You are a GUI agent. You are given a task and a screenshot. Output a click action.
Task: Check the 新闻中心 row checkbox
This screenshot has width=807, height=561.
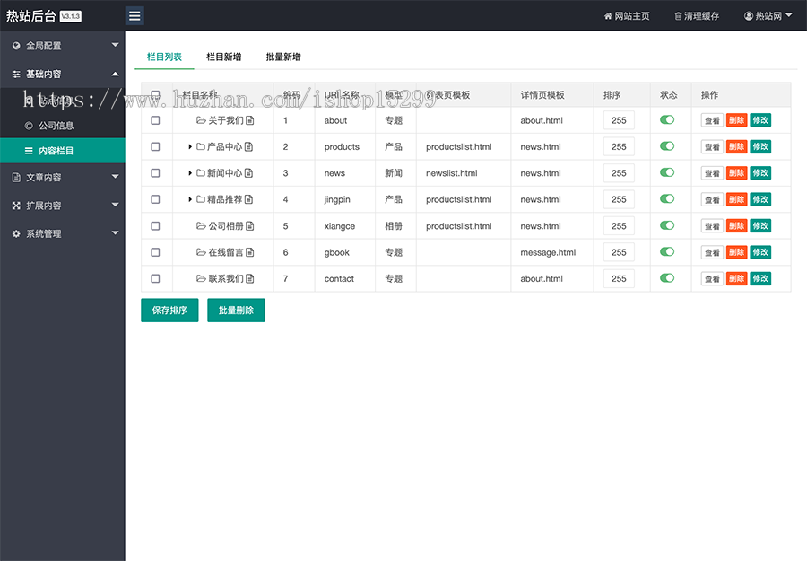point(155,173)
